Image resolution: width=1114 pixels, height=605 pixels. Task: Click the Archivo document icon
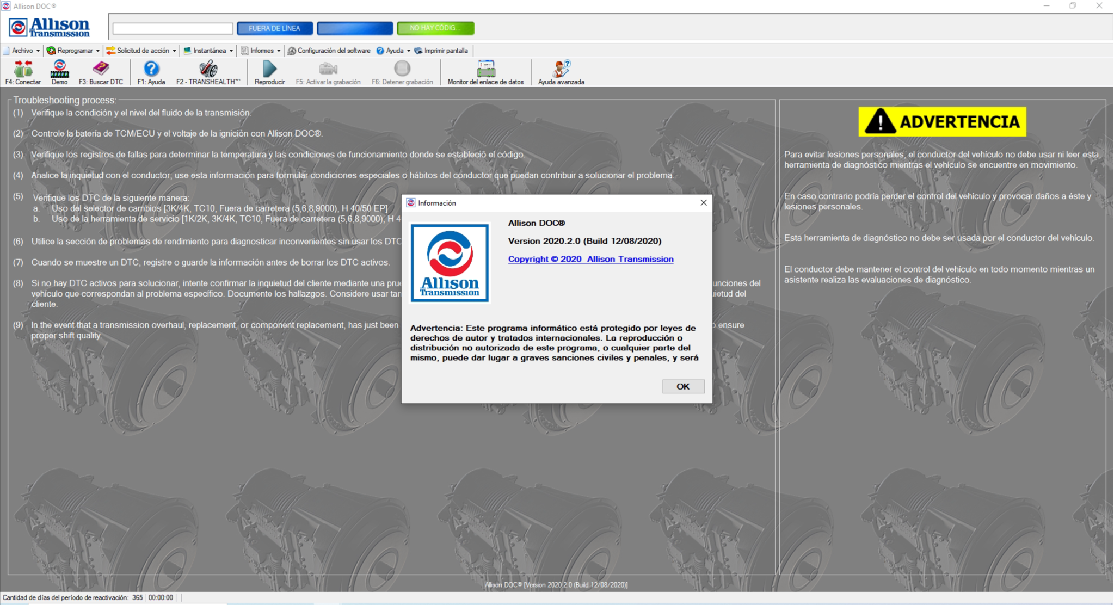tap(7, 51)
